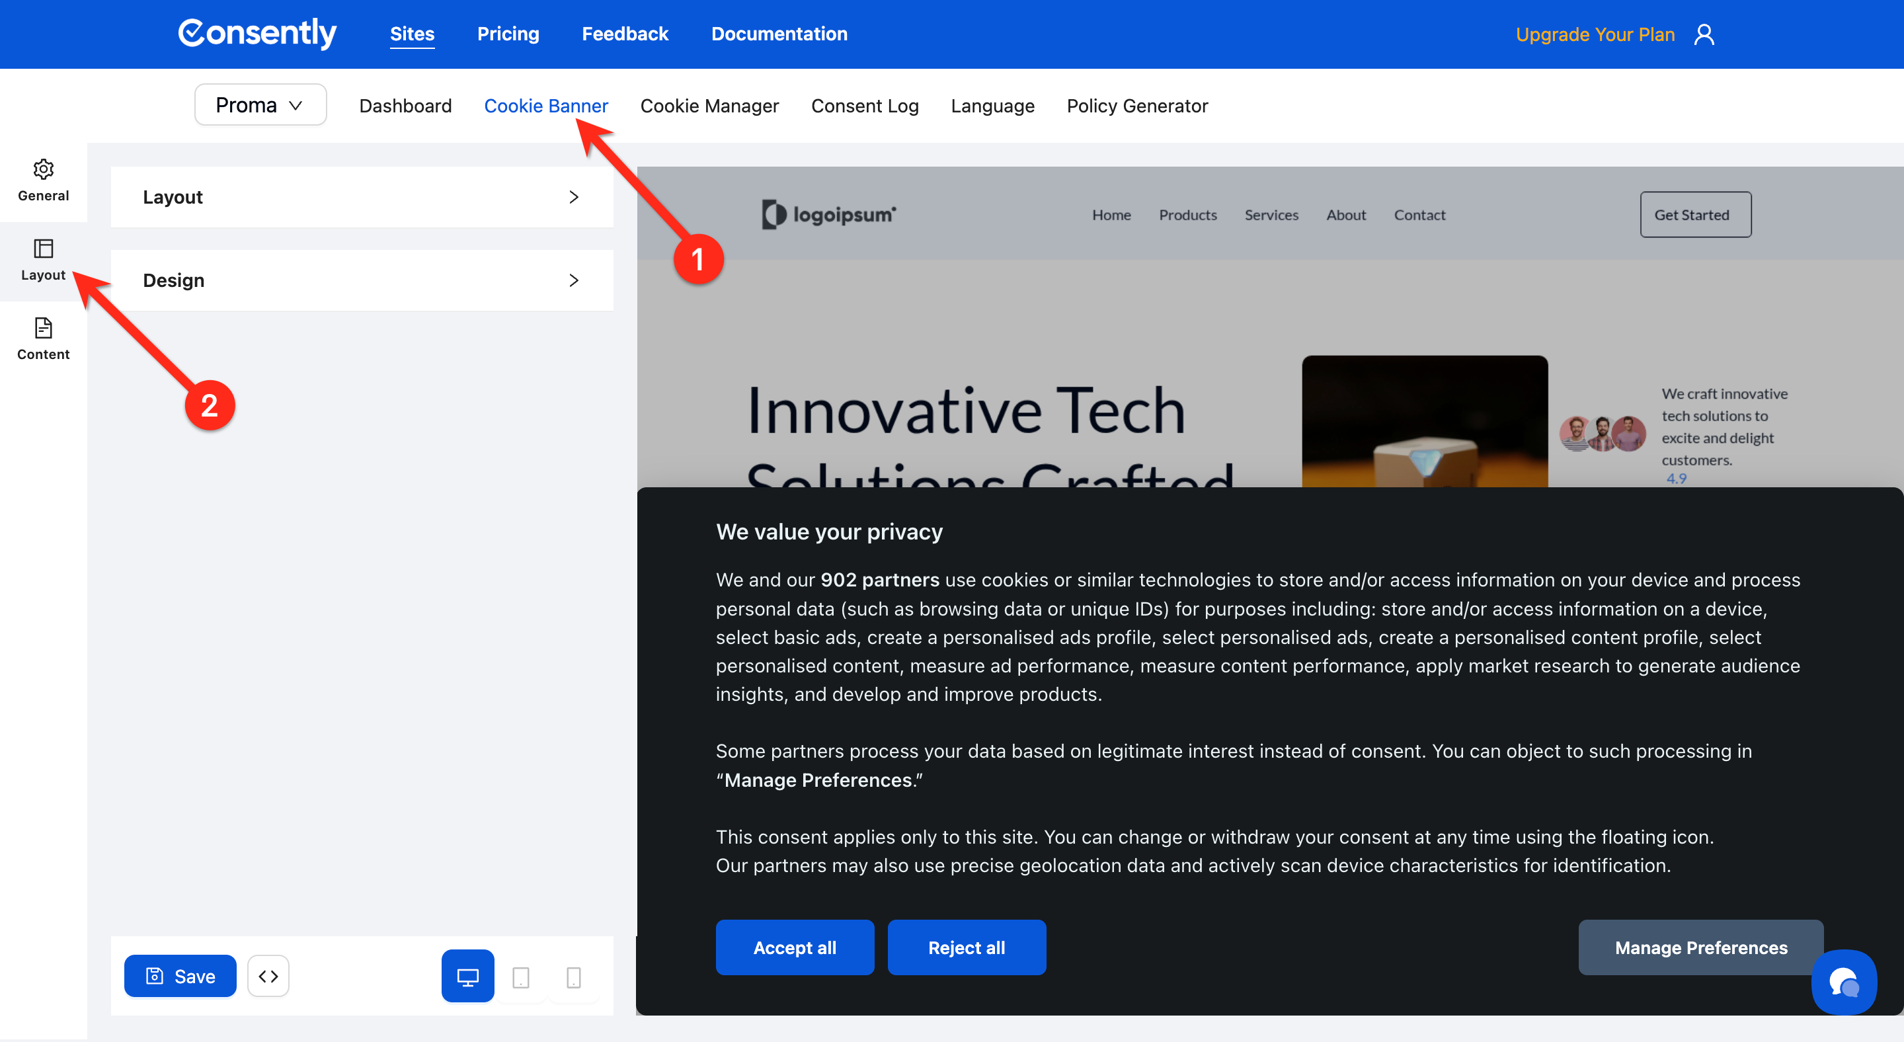1904x1042 pixels.
Task: Go to the Cookie Manager tab
Action: [709, 106]
